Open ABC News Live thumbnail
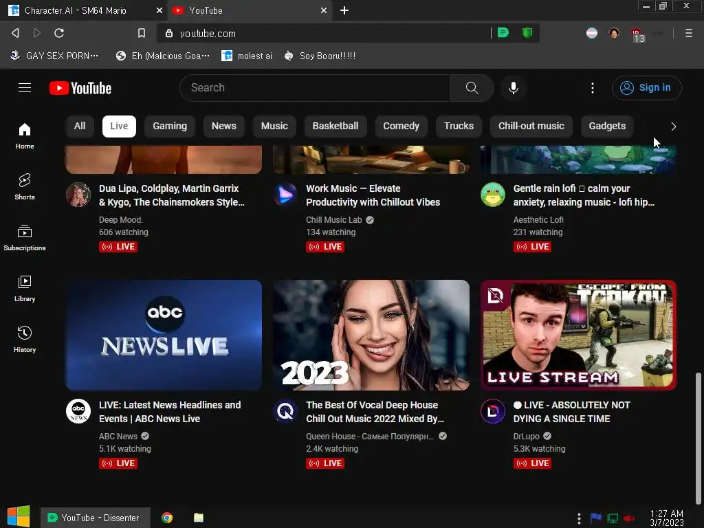Viewport: 704px width, 528px height. click(164, 335)
